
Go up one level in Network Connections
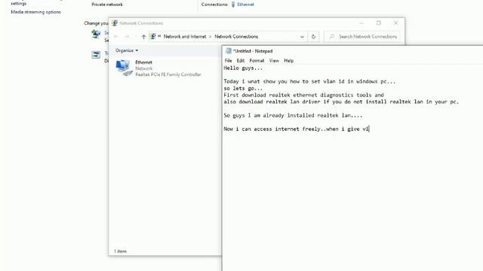click(143, 37)
